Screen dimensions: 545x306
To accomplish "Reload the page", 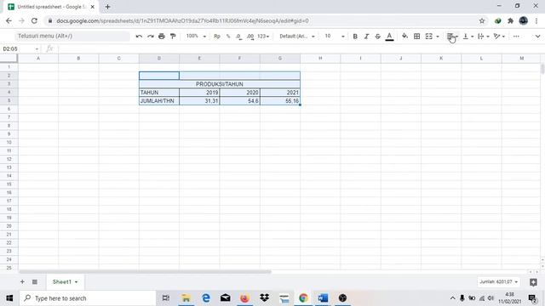I will pyautogui.click(x=34, y=20).
